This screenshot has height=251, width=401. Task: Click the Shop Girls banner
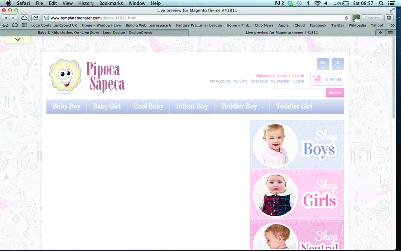click(x=297, y=195)
